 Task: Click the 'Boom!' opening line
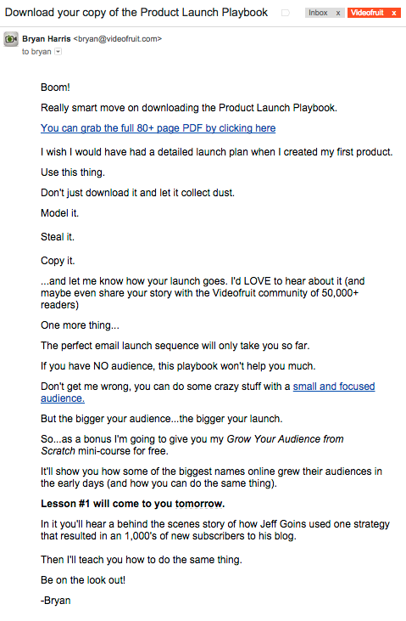(55, 88)
